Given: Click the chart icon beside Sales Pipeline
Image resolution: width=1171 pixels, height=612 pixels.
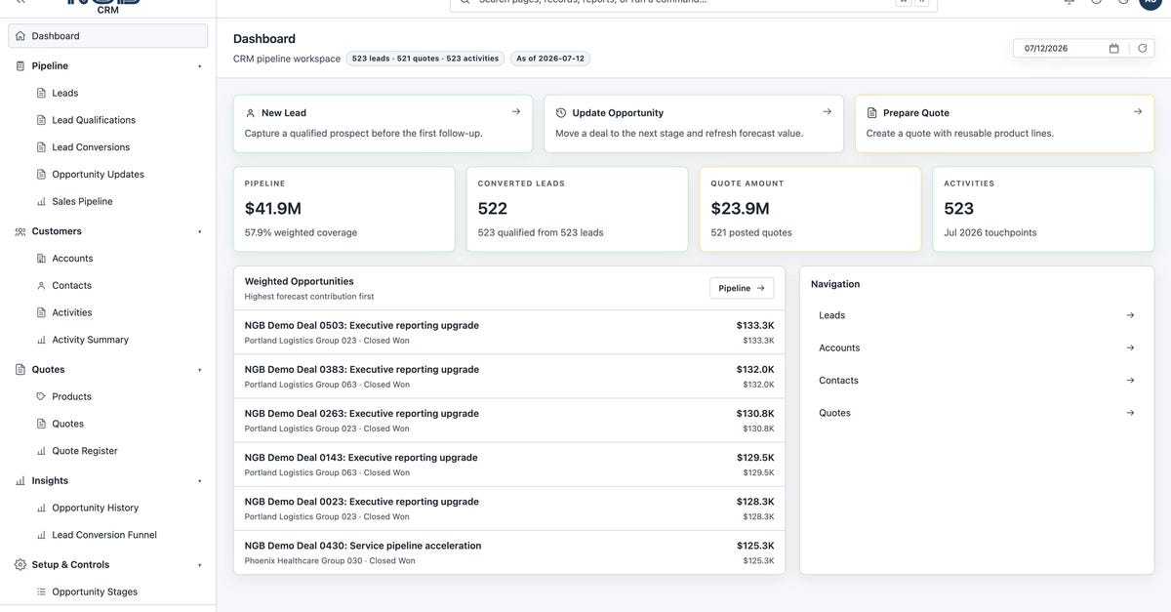Looking at the screenshot, I should point(41,202).
